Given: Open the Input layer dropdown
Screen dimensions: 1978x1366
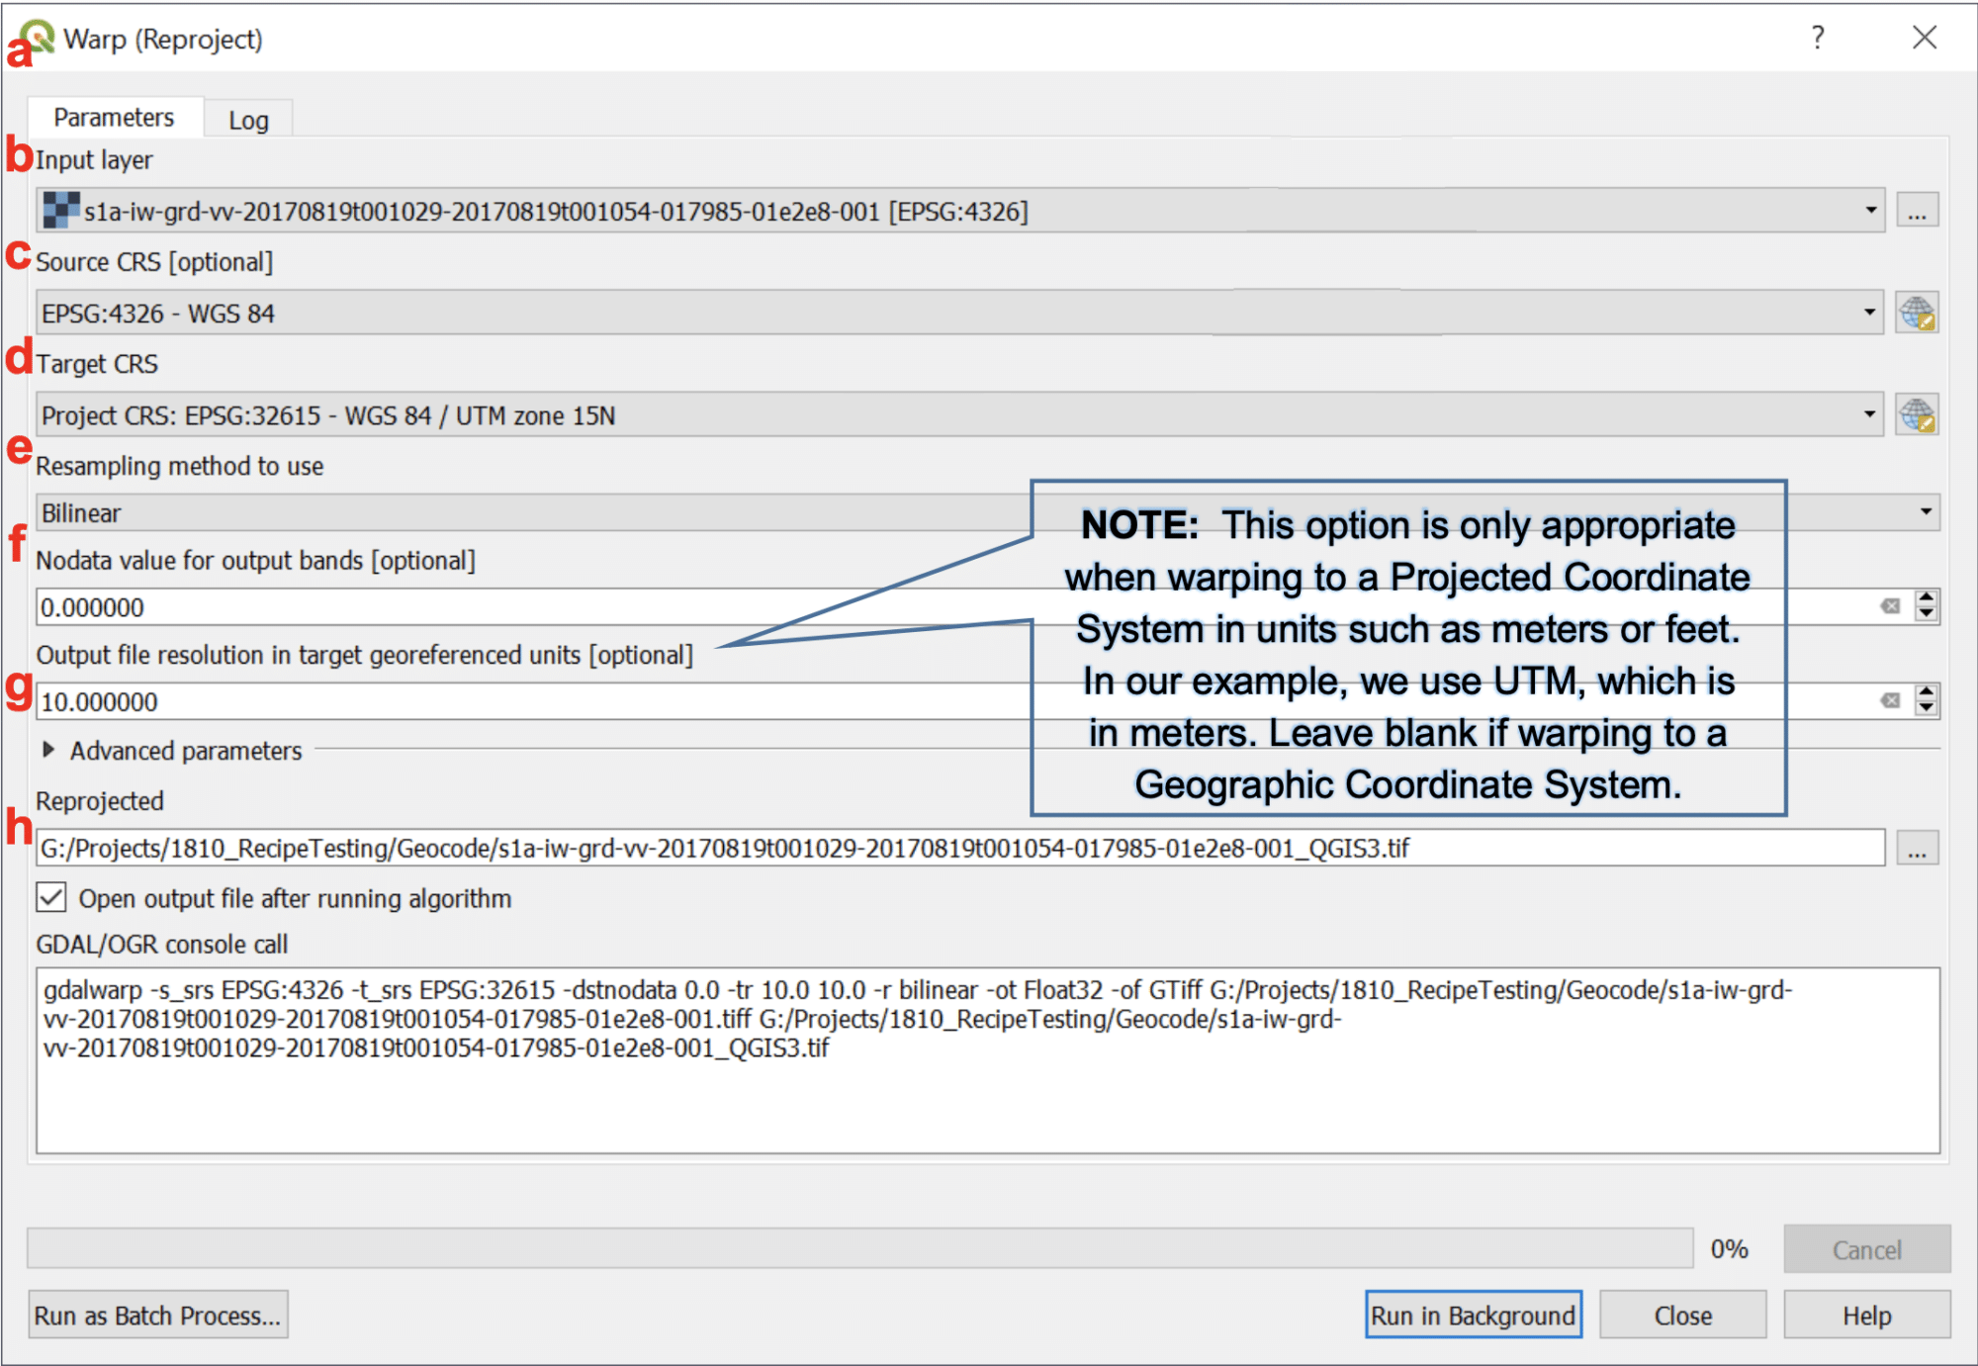Looking at the screenshot, I should tap(960, 212).
